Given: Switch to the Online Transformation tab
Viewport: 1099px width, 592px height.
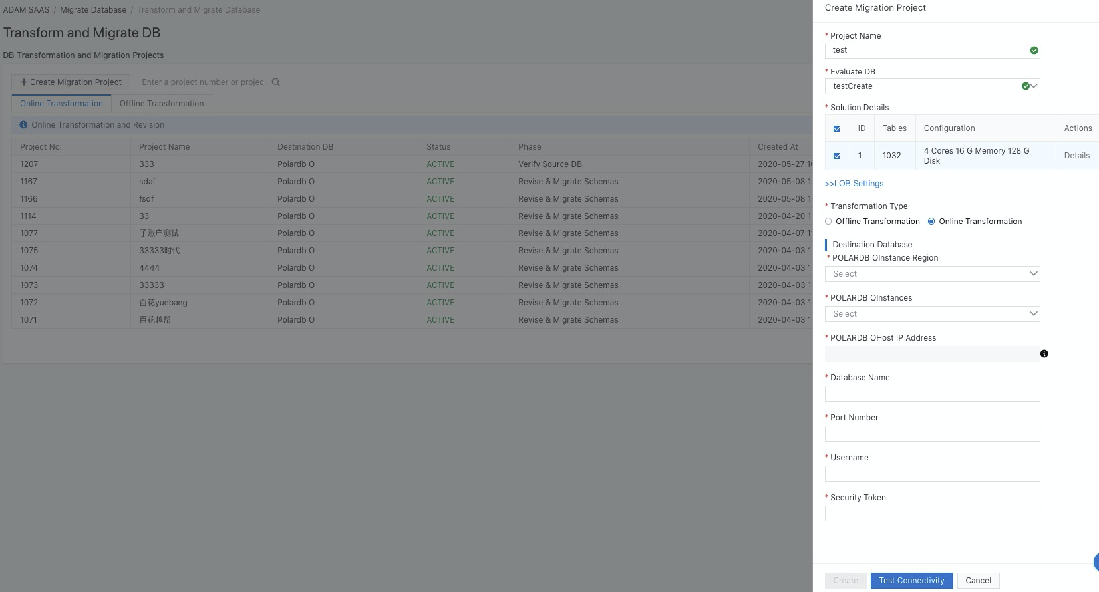Looking at the screenshot, I should [61, 104].
